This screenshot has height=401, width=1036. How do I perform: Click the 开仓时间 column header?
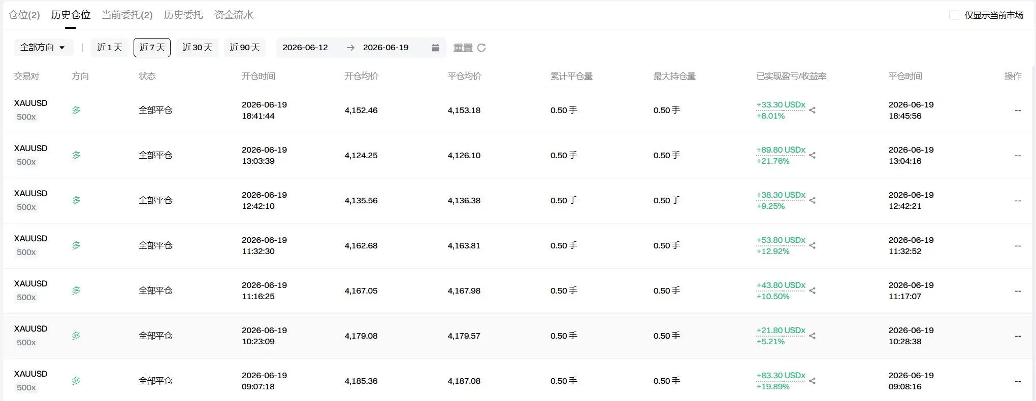258,76
